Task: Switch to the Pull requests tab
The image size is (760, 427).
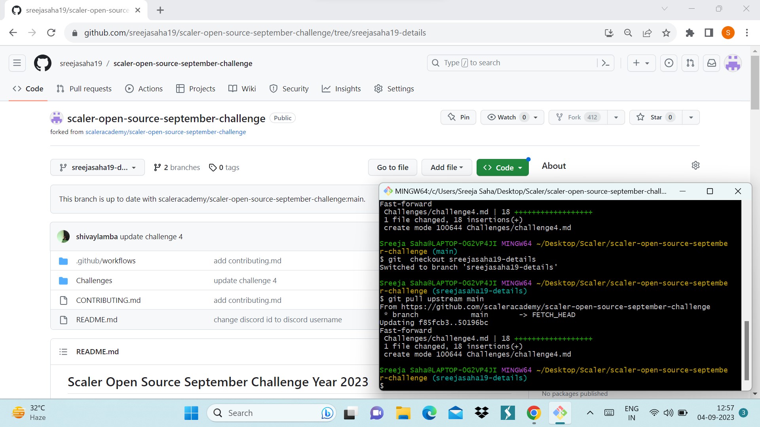Action: (x=84, y=89)
